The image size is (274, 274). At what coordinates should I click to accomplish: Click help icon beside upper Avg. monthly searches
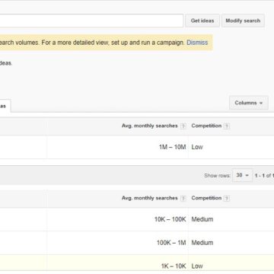click(183, 126)
